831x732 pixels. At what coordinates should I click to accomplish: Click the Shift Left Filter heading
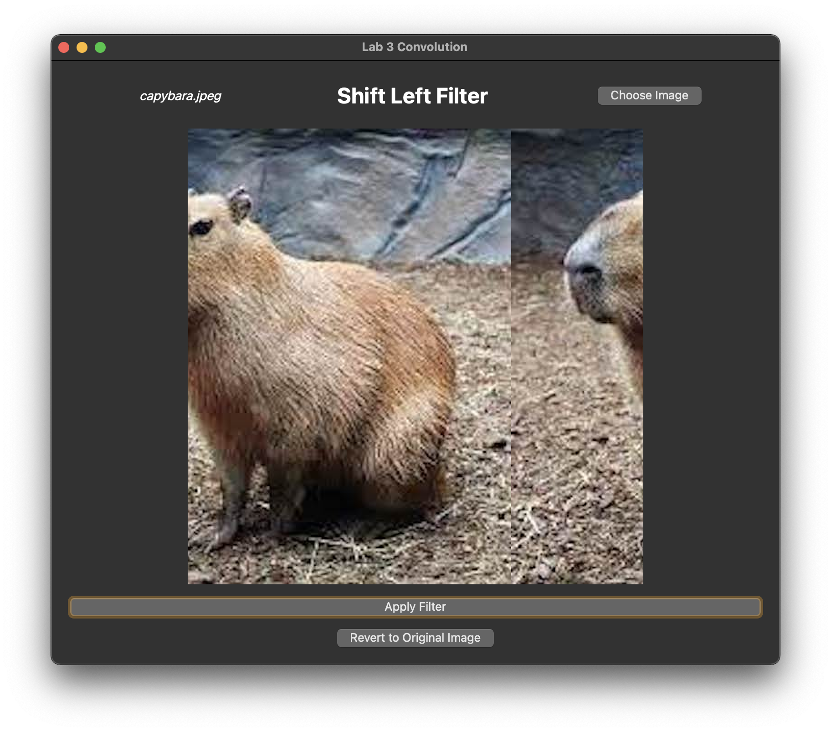[x=412, y=96]
